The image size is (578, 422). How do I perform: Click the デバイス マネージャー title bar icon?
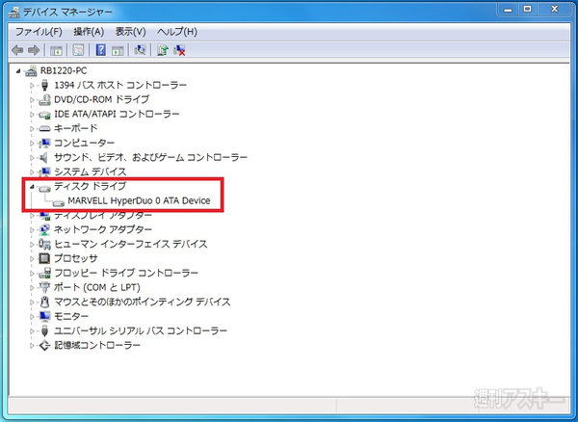14,13
